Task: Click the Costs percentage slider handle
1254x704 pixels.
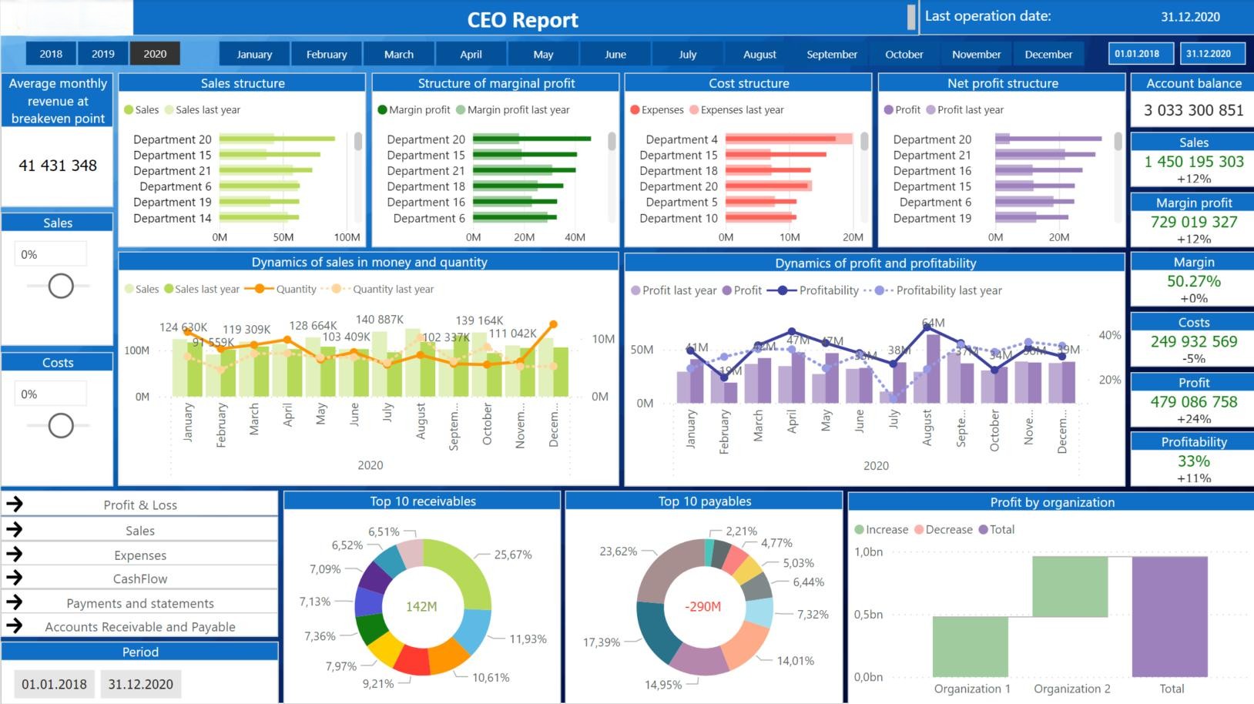Action: click(x=61, y=425)
